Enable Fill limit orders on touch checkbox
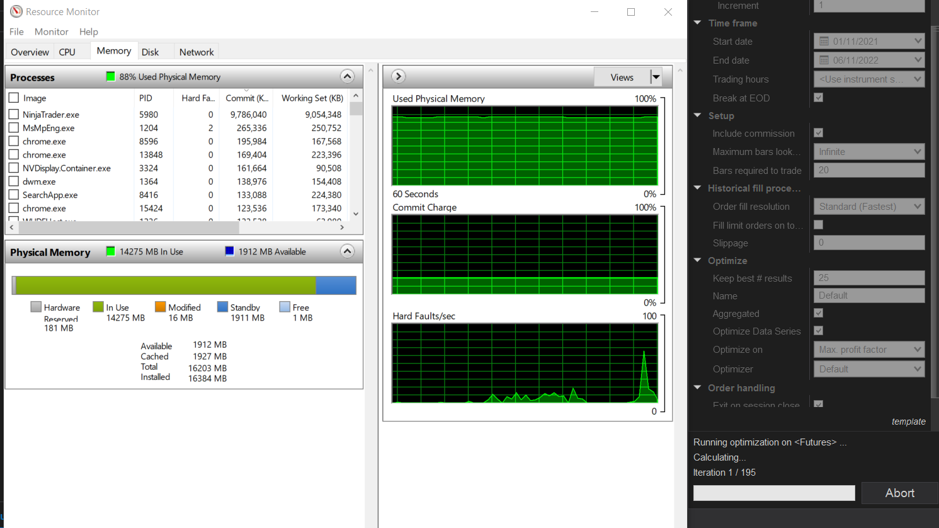 click(x=819, y=225)
